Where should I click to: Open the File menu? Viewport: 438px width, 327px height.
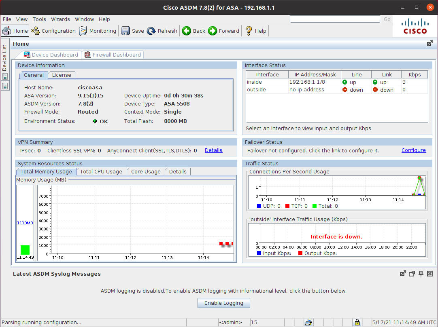(7, 19)
